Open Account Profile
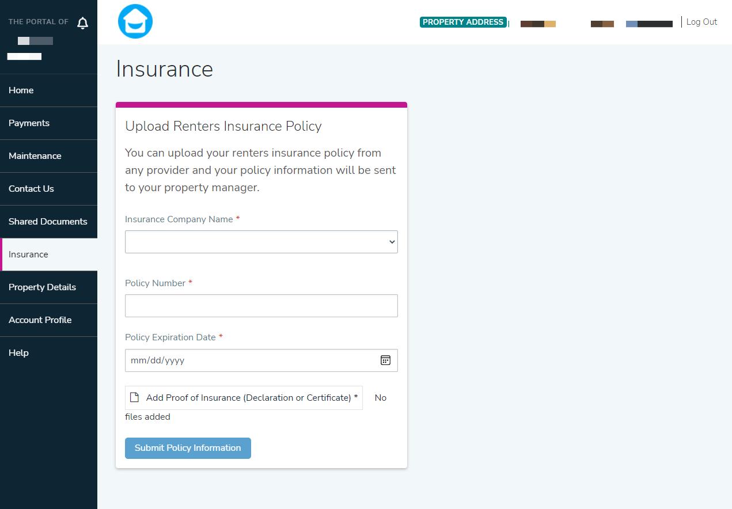732x509 pixels. pos(40,320)
